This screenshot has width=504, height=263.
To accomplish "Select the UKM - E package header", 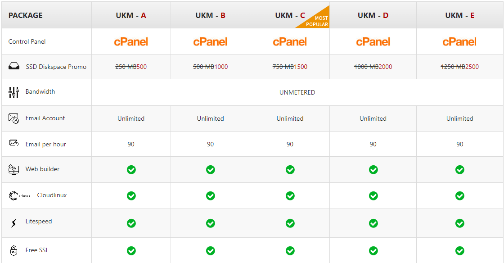I will (459, 15).
